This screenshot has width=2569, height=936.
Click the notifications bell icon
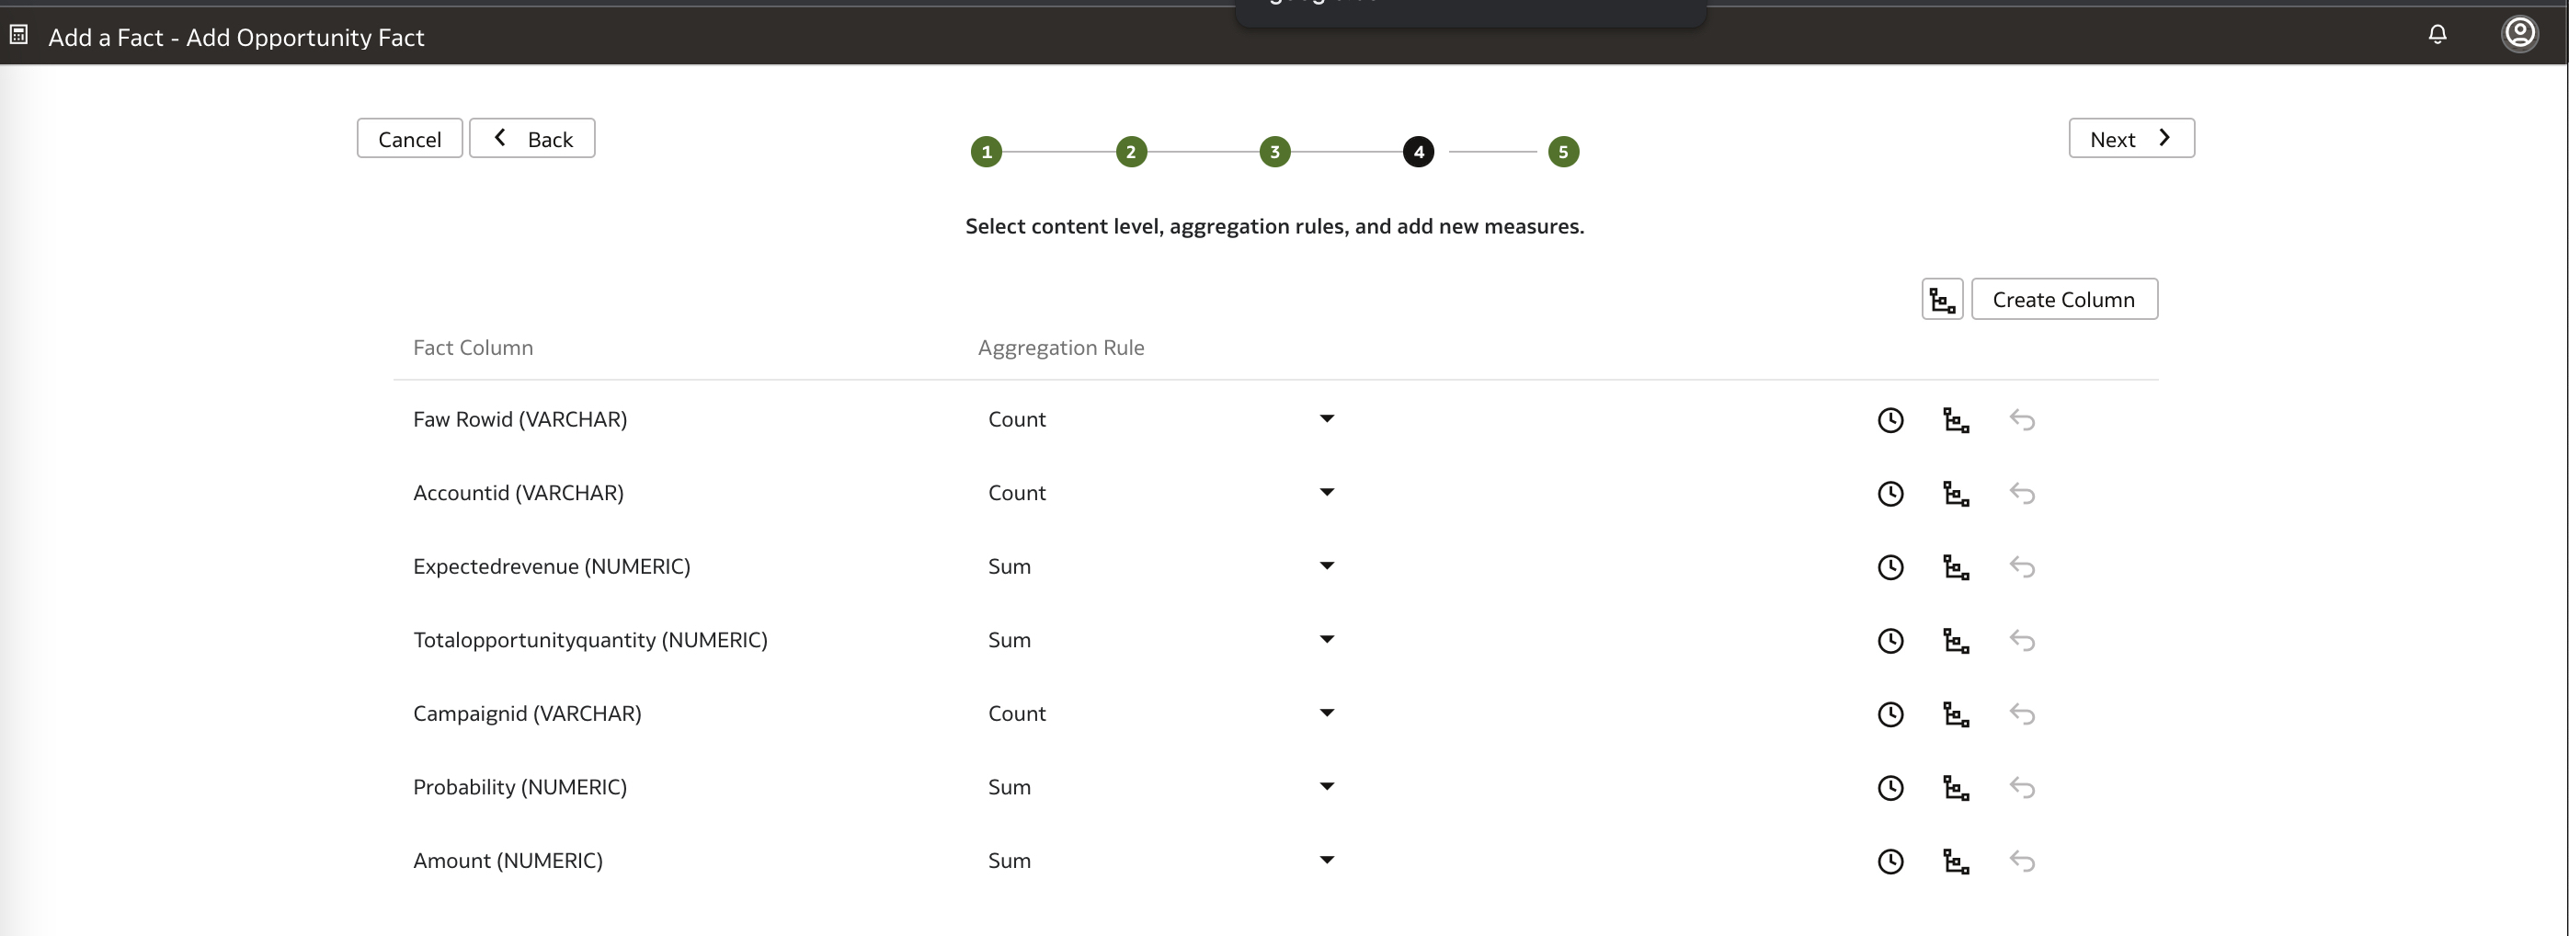coord(2437,35)
